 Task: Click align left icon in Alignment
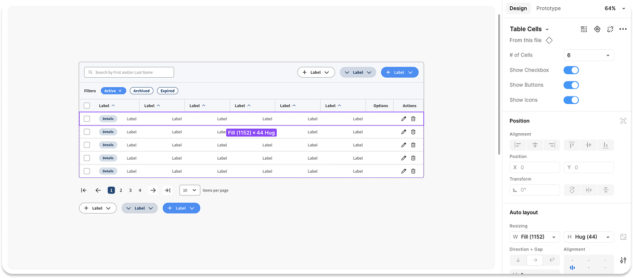(x=518, y=145)
